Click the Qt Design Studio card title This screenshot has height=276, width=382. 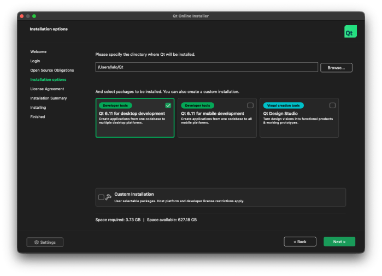279,114
